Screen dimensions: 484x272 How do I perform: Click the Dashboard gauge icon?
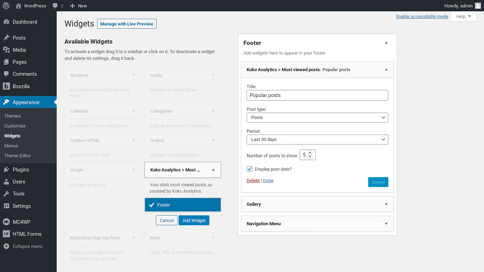(6, 22)
